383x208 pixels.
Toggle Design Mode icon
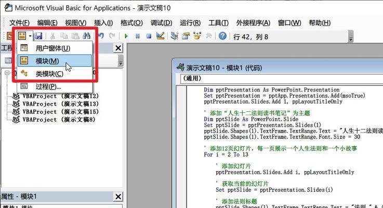[160, 36]
